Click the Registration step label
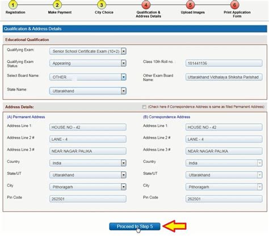Image resolution: width=269 pixels, height=236 pixels. click(15, 12)
